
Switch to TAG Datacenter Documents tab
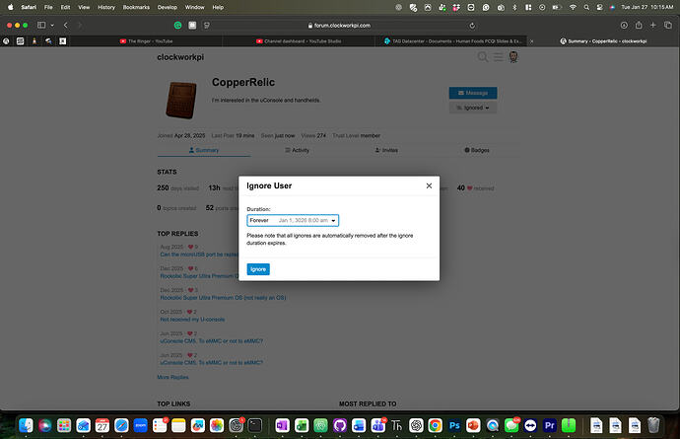pos(452,41)
